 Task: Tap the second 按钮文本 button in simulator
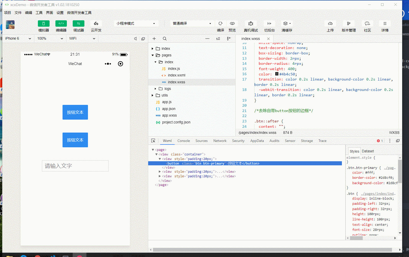click(75, 140)
